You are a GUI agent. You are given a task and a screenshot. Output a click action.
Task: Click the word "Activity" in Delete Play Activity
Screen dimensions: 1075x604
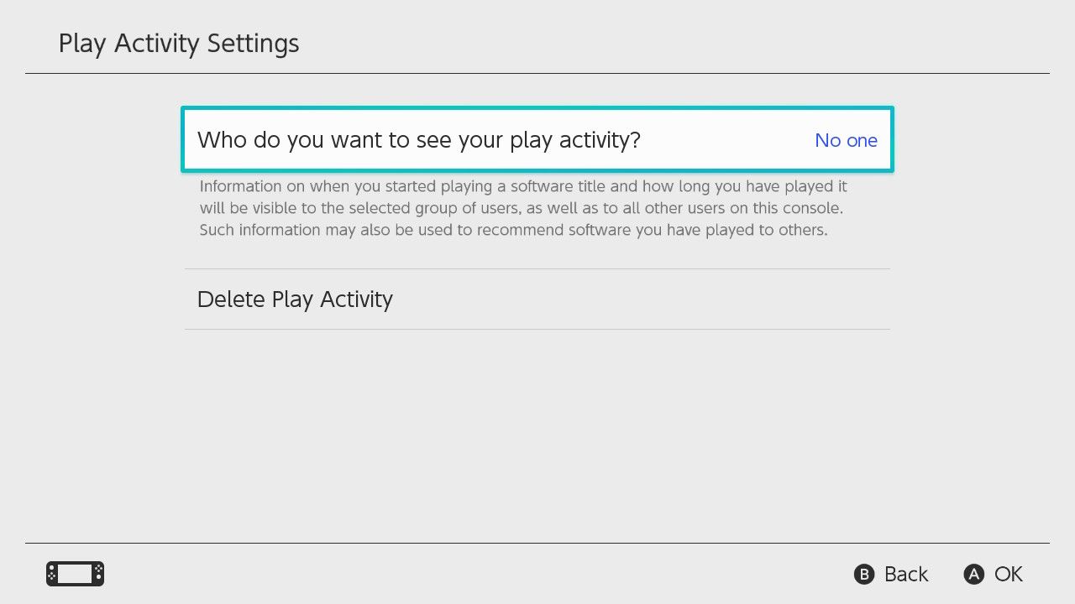point(356,299)
